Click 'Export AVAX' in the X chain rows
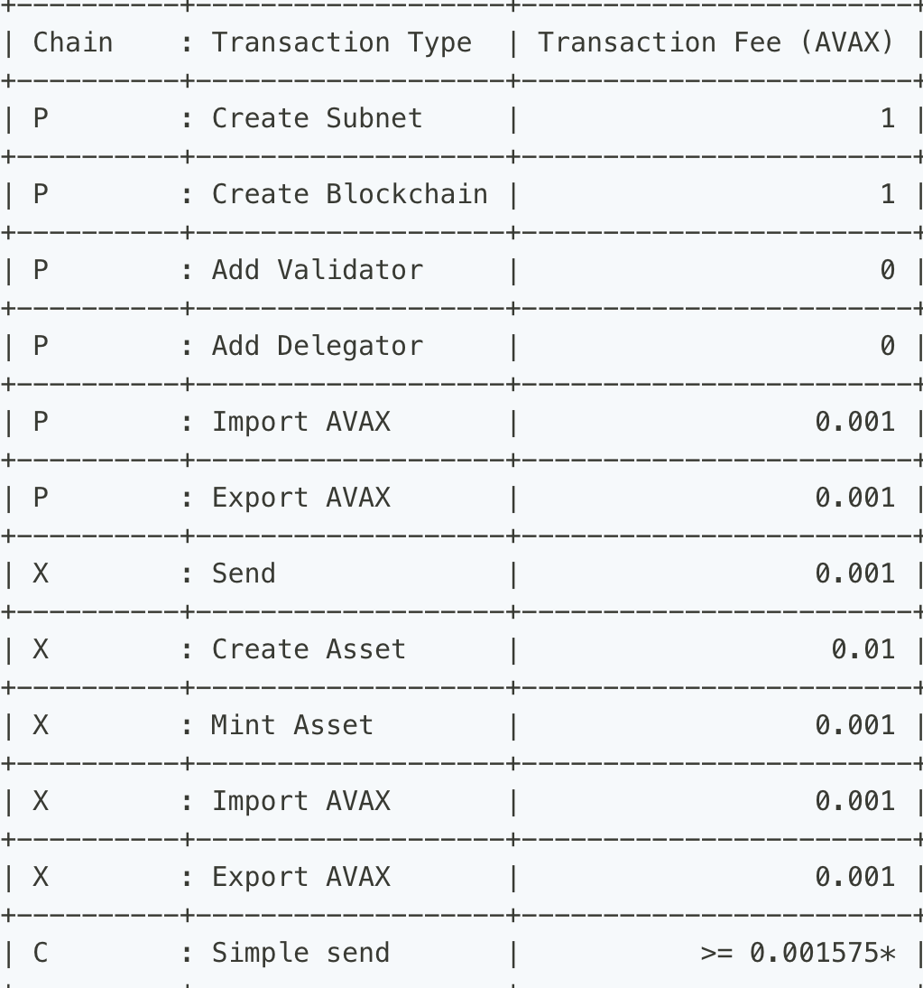Screen dimensions: 923x988 coord(300,877)
